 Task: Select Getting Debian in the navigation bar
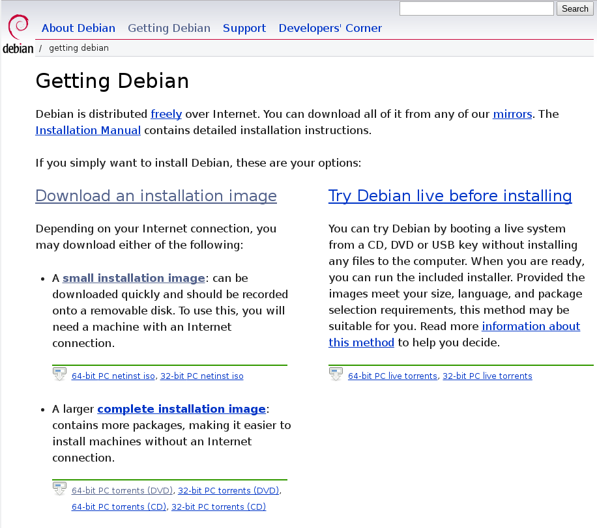click(x=169, y=28)
